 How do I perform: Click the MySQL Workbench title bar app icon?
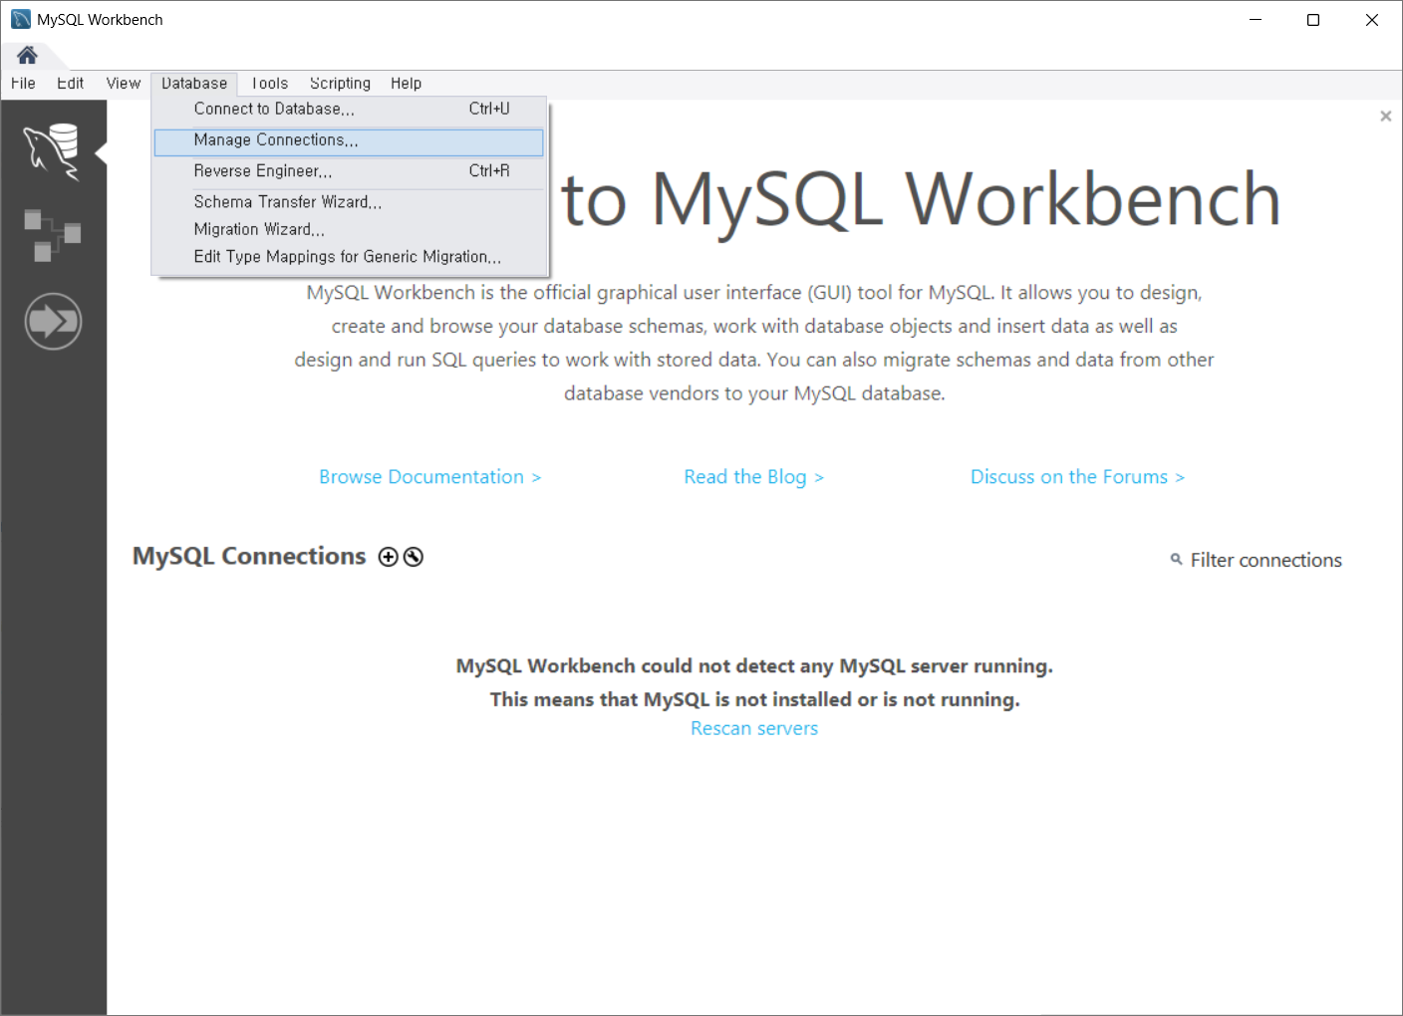pyautogui.click(x=21, y=20)
